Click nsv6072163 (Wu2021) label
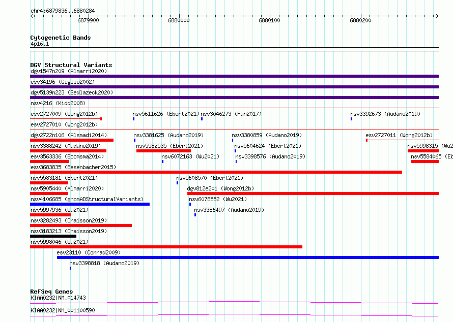Viewport: 453px width, 322px height. 190,156
